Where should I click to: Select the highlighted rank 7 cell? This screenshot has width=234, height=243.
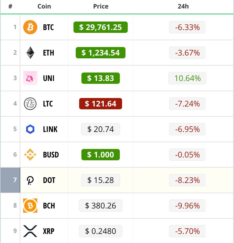10,180
